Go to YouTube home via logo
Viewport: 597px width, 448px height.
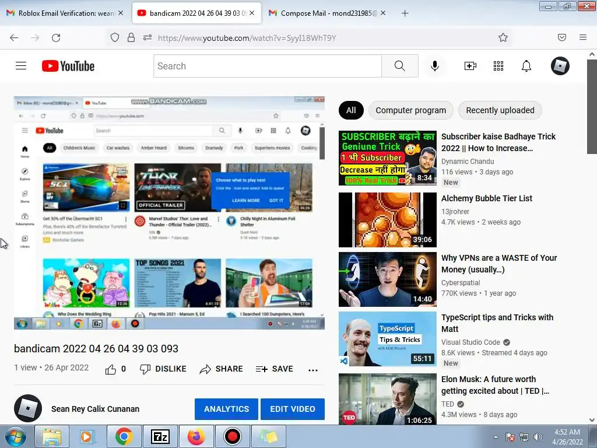68,66
